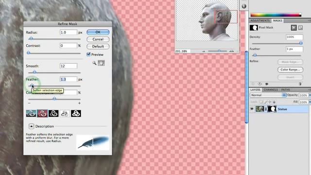The image size is (311, 175).
Task: Click the Navigator statue preview thumbnail
Action: point(207,20)
